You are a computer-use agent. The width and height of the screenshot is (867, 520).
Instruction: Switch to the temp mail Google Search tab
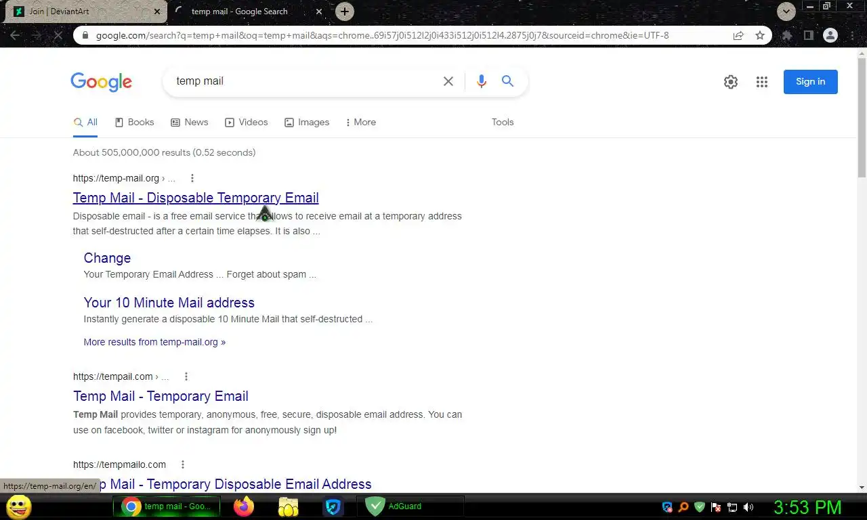tap(248, 12)
